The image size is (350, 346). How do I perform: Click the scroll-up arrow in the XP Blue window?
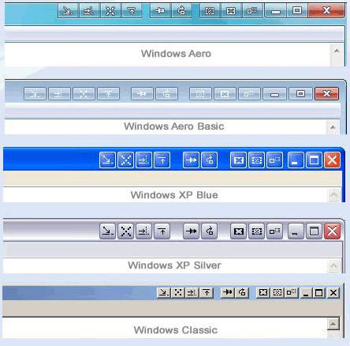click(x=333, y=195)
